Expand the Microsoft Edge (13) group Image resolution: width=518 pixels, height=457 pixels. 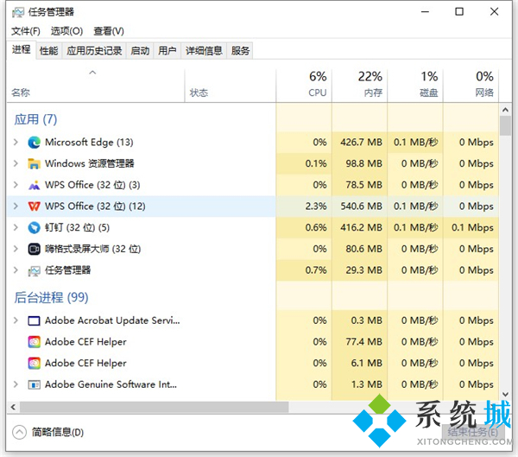(x=16, y=143)
